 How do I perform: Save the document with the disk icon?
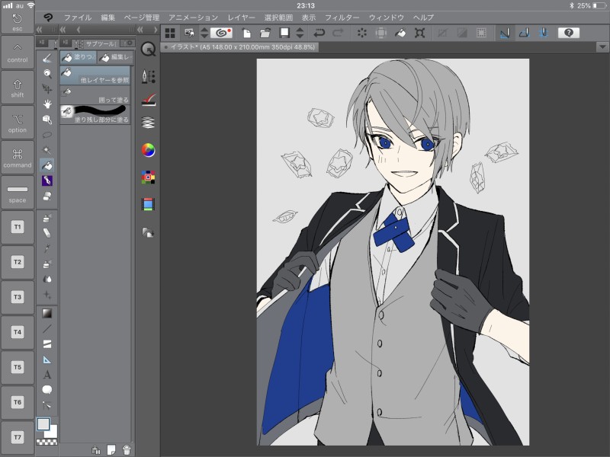(x=284, y=33)
